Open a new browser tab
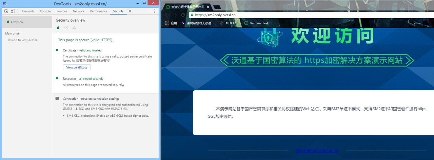 (217, 7)
